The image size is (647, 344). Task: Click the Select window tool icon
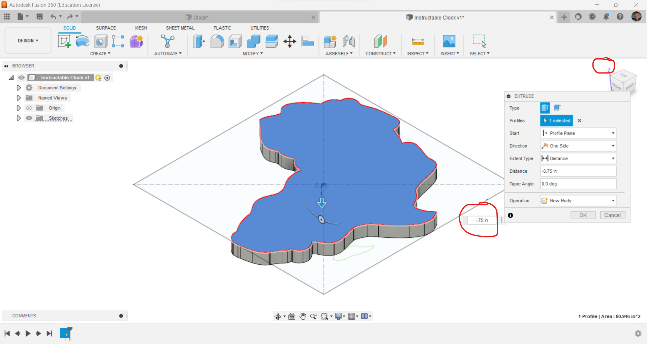[479, 41]
